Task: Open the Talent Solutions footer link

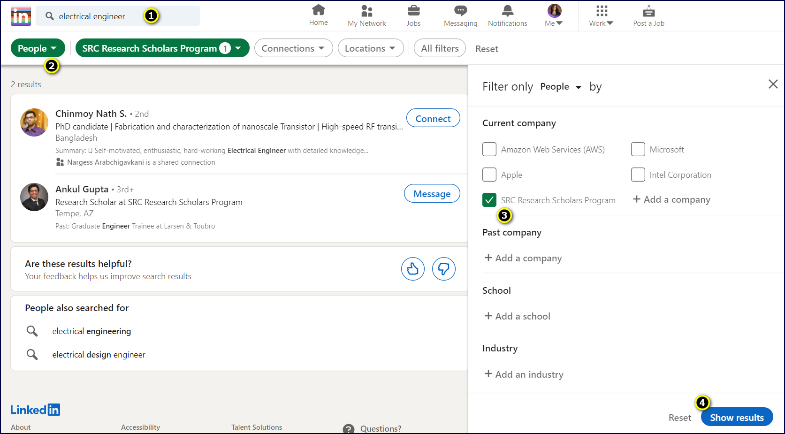Action: click(257, 427)
